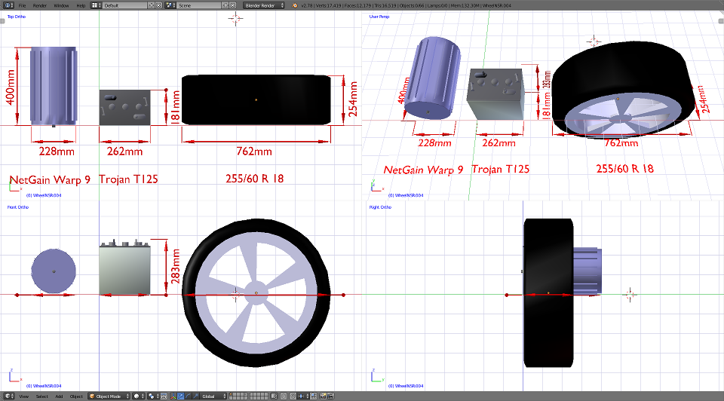
Task: Click the Blender logo splash icon
Action: click(x=293, y=5)
